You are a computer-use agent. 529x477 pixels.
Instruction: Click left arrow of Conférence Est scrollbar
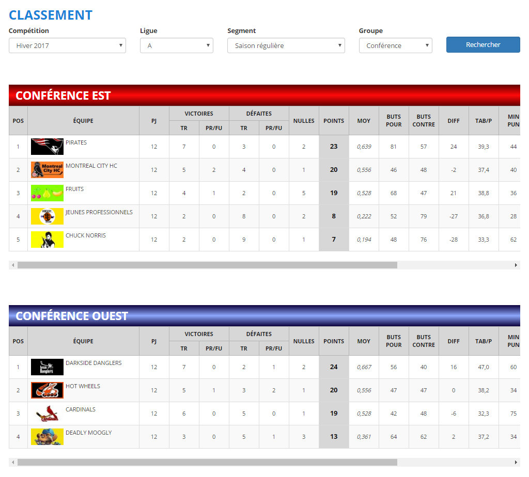click(13, 265)
